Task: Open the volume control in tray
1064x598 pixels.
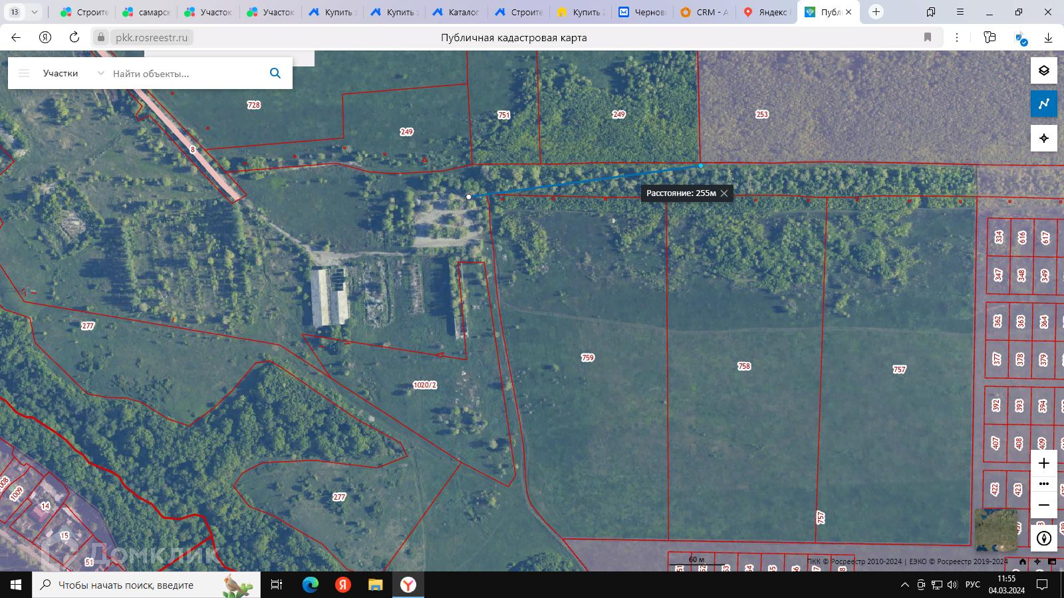Action: tap(952, 585)
